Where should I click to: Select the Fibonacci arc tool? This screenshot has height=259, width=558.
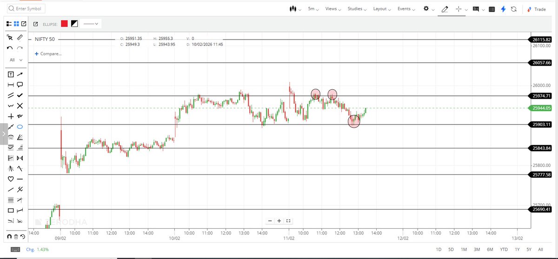[x=11, y=137]
